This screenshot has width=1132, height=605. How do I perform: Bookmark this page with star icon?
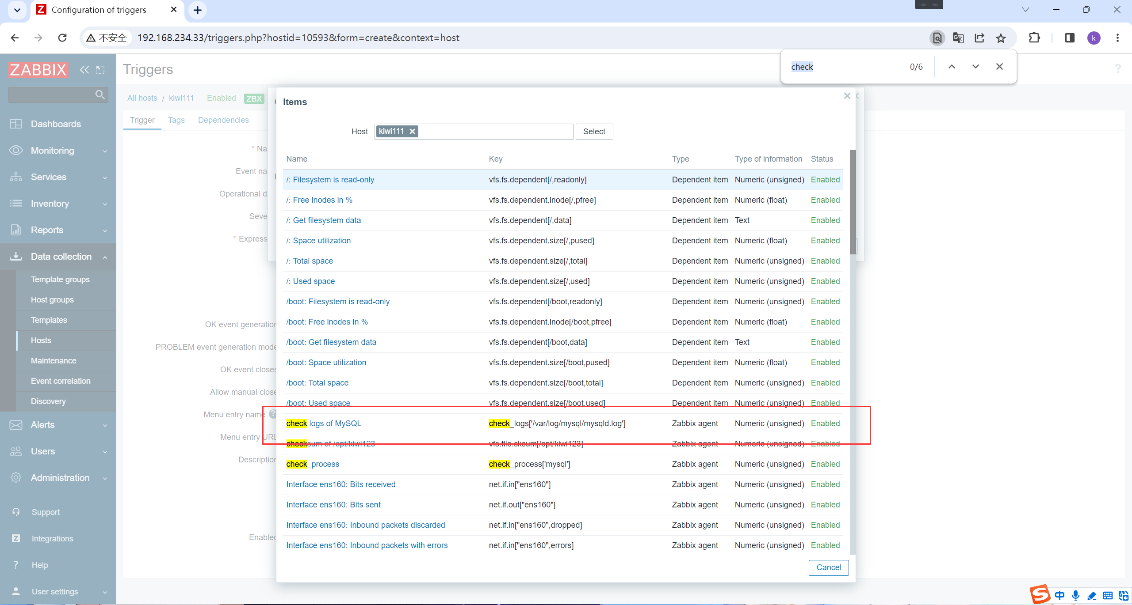[1001, 38]
